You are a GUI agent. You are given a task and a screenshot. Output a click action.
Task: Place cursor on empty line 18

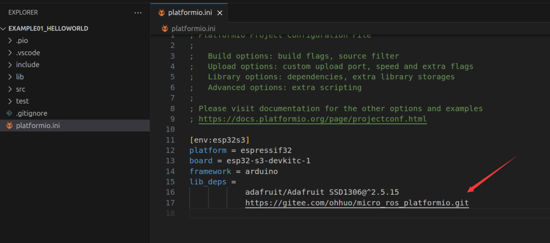[x=370, y=213]
